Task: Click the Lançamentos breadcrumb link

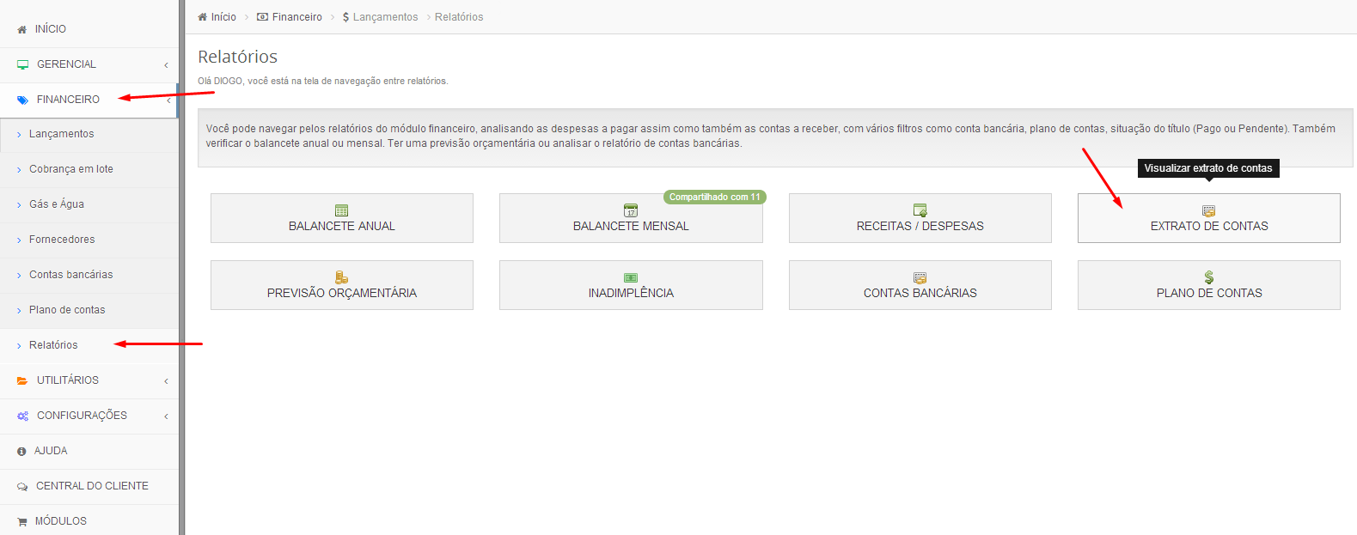Action: point(385,17)
